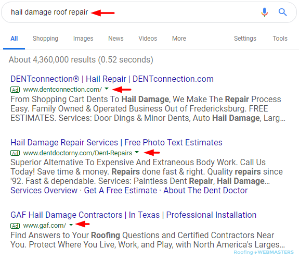This screenshot has width=299, height=260.
Task: Click the About 4,360,000 results count text
Action: tap(81, 59)
